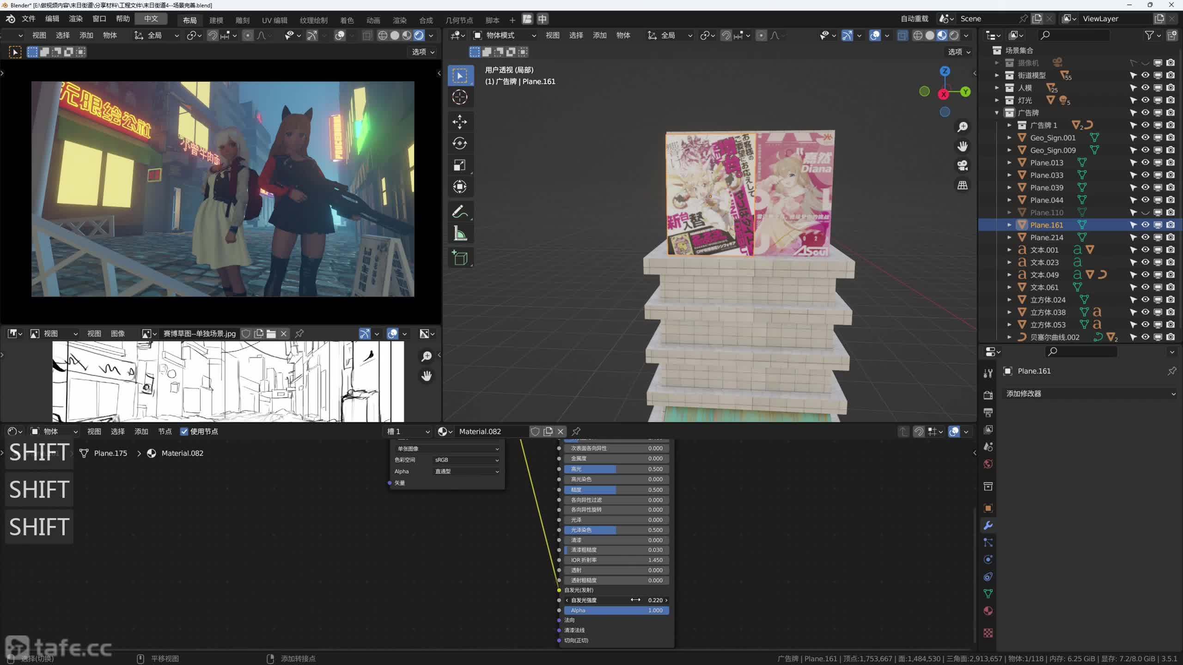The width and height of the screenshot is (1183, 665).
Task: Select the Annotate pencil tool
Action: [460, 212]
